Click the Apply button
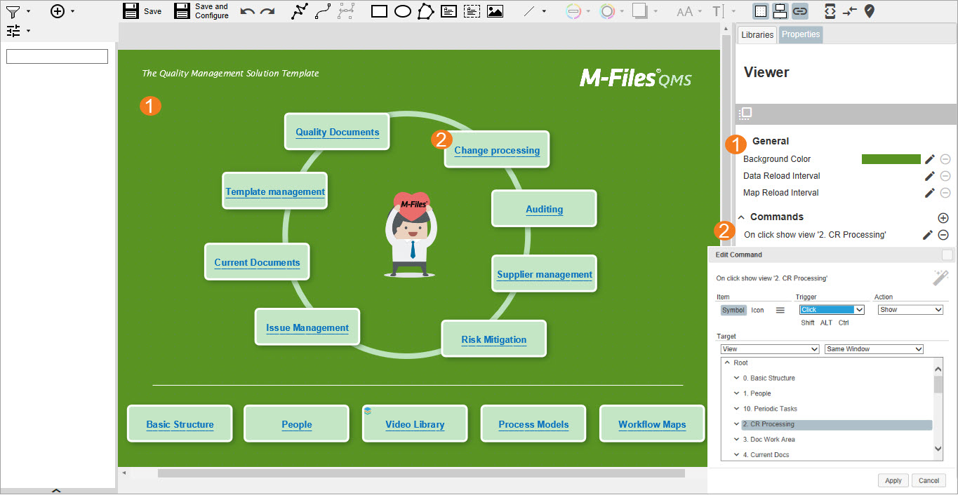Screen dimensions: 958x495 coord(893,481)
